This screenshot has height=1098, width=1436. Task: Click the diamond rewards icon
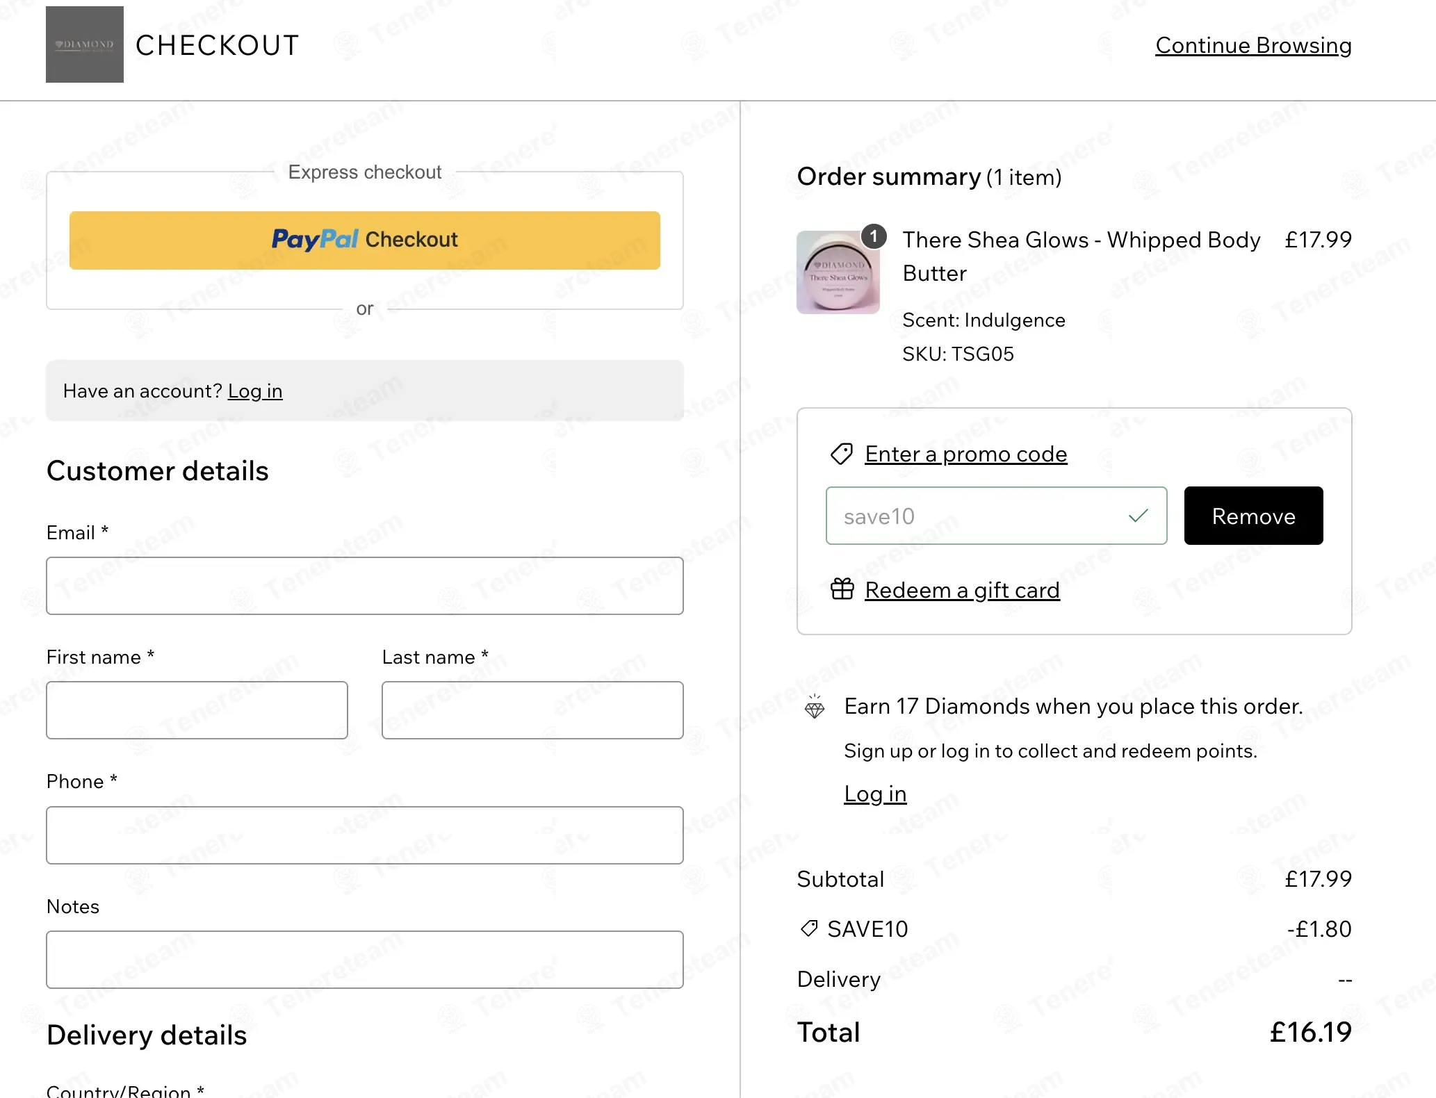pyautogui.click(x=815, y=706)
